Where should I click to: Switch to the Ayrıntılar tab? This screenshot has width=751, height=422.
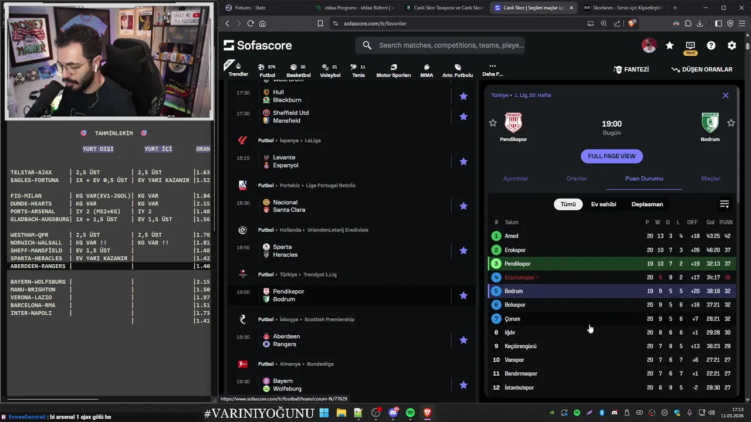tap(516, 178)
